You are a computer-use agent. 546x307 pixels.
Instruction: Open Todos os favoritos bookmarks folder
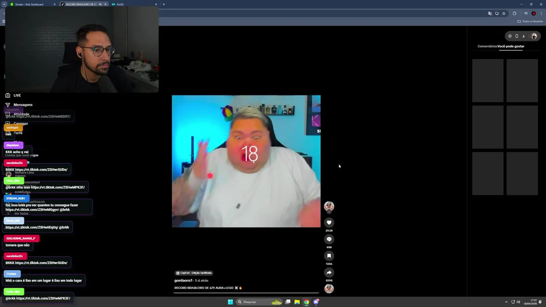(530, 21)
